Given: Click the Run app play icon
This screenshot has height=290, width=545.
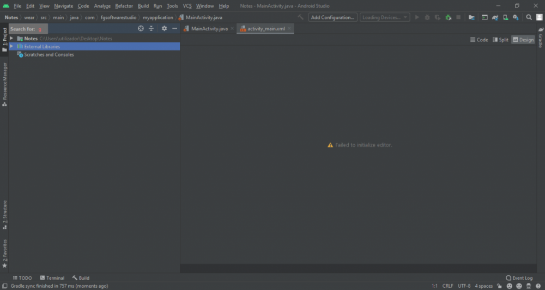Looking at the screenshot, I should pyautogui.click(x=417, y=17).
